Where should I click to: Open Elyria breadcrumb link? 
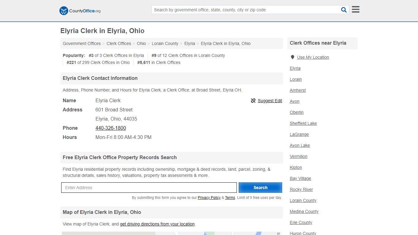point(189,43)
